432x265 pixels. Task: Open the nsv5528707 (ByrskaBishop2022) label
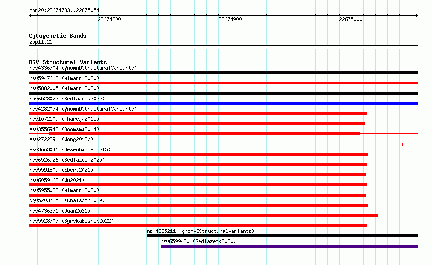[x=71, y=221]
